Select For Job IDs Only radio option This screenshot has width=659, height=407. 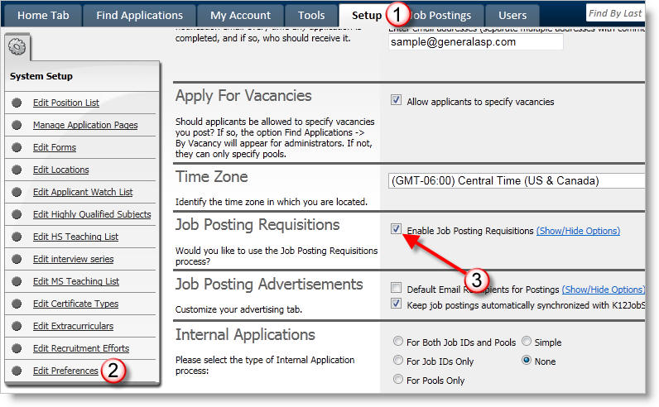click(x=398, y=360)
